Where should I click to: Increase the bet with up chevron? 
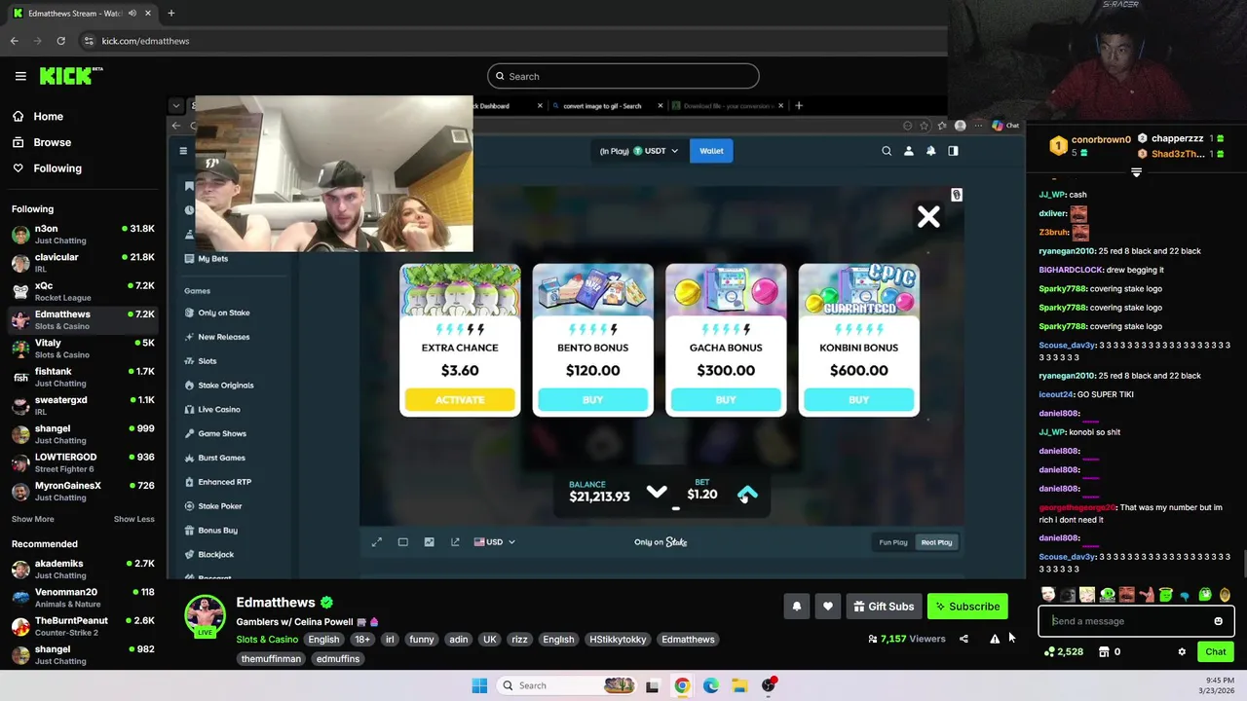coord(747,493)
